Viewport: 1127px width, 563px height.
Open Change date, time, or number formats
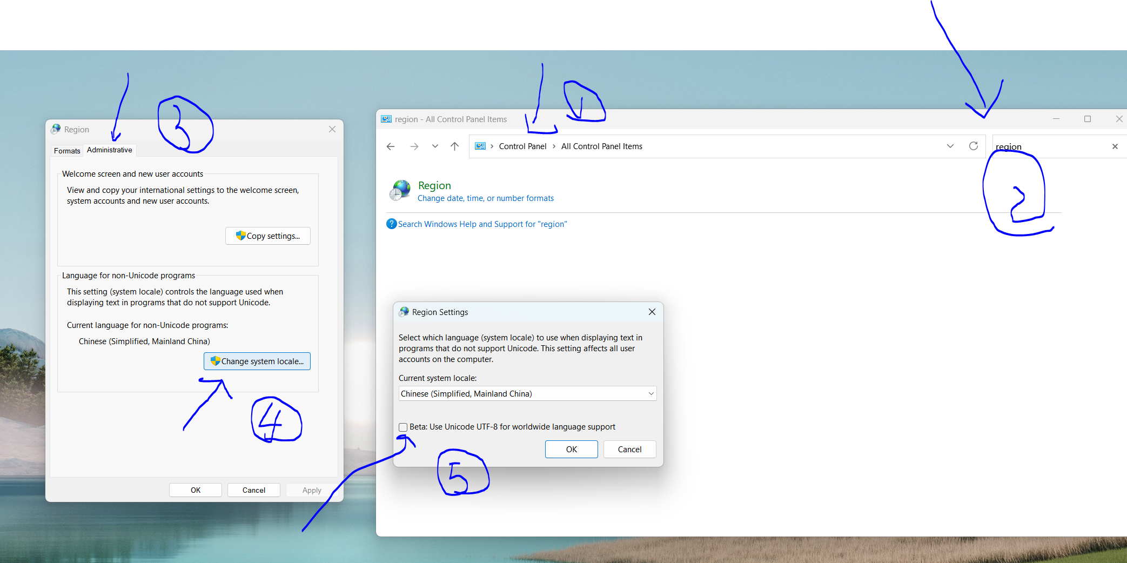click(x=485, y=198)
